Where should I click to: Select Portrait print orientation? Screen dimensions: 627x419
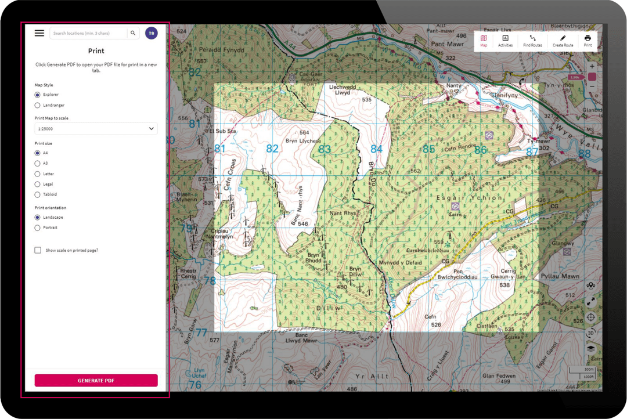[38, 227]
